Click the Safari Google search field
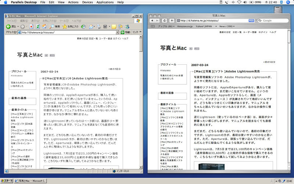 pyautogui.click(x=273, y=21)
